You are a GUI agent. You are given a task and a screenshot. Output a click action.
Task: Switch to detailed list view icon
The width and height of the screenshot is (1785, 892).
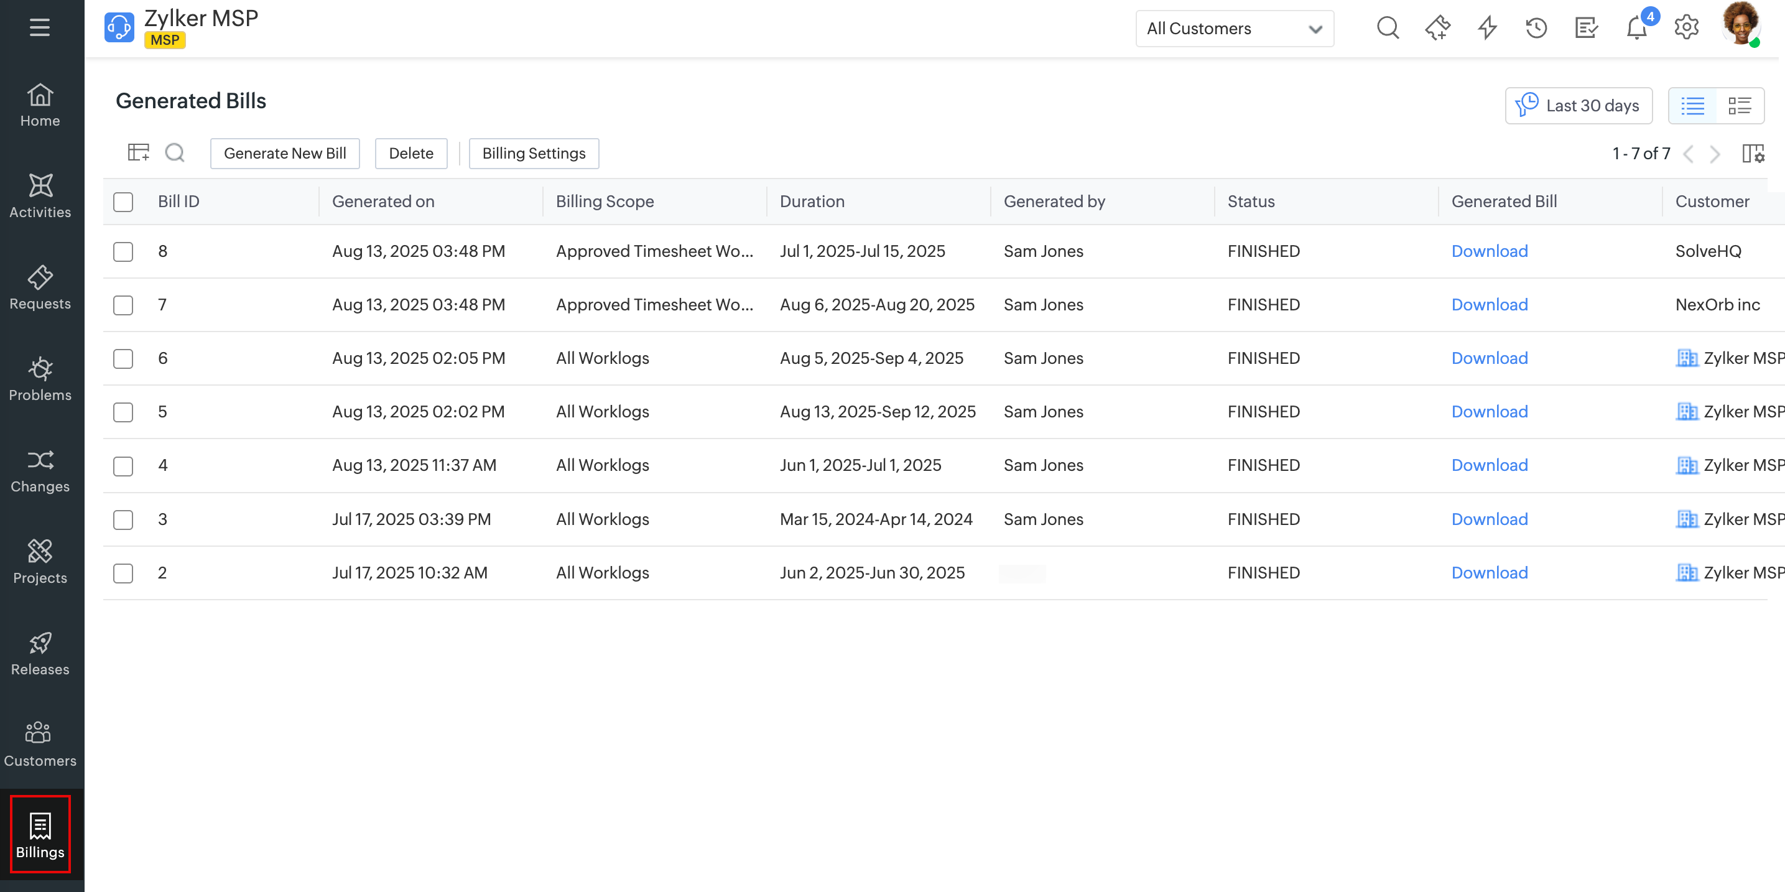click(x=1739, y=105)
